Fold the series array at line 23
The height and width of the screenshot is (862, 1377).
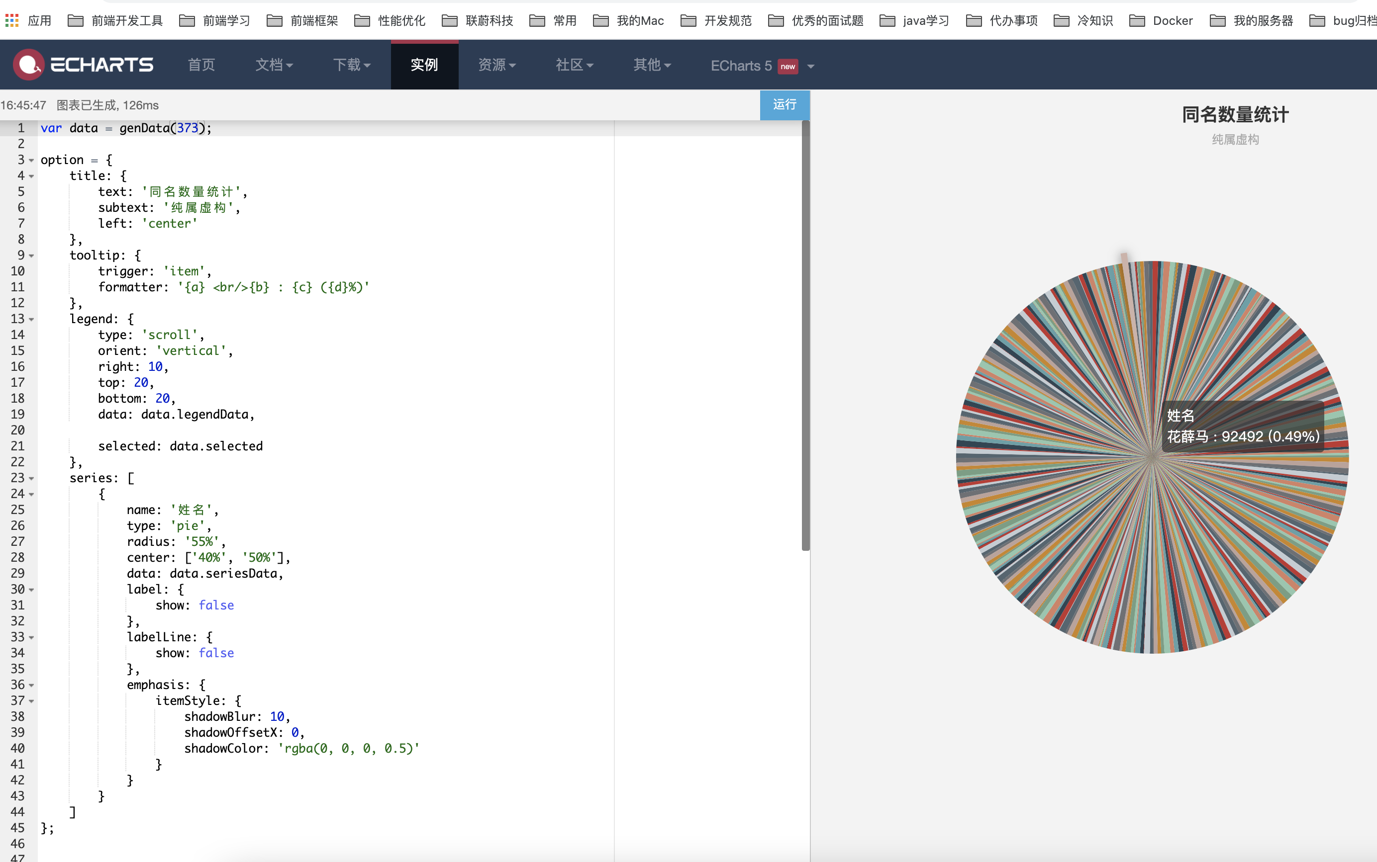click(31, 478)
